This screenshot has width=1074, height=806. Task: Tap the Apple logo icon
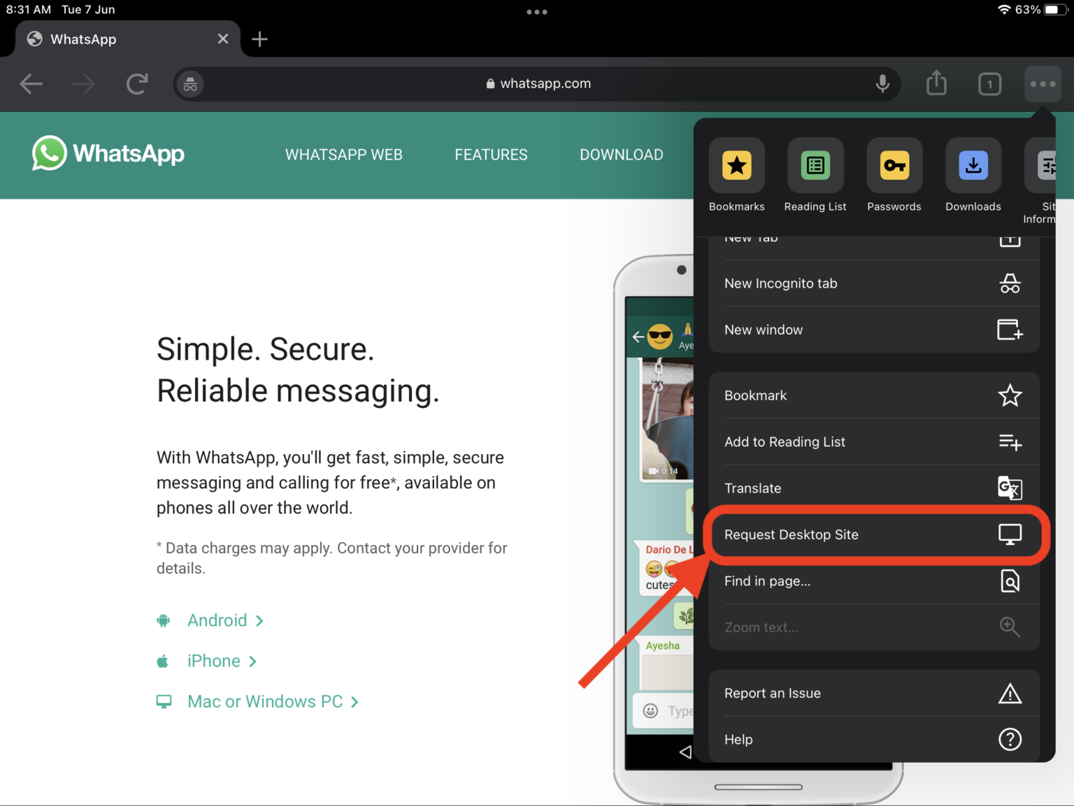click(x=162, y=661)
